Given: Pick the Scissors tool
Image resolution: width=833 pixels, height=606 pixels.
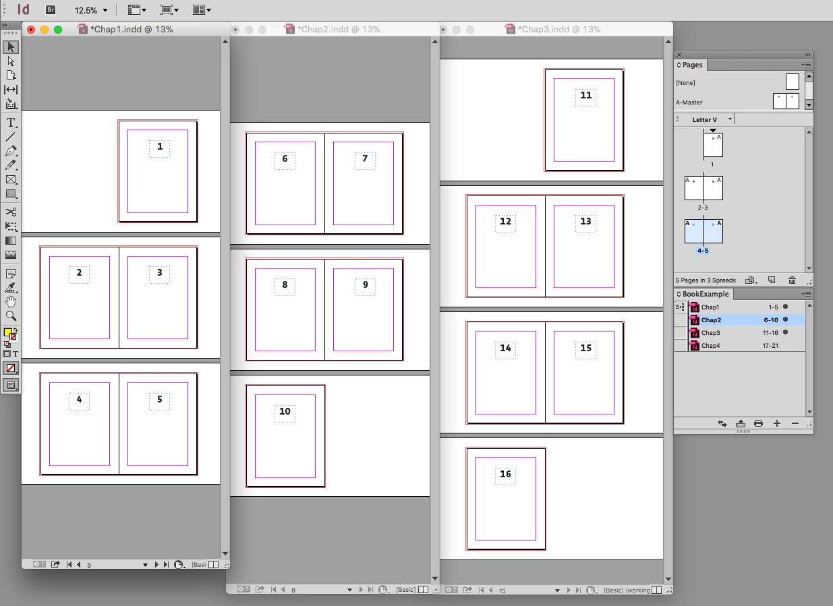Looking at the screenshot, I should point(11,212).
